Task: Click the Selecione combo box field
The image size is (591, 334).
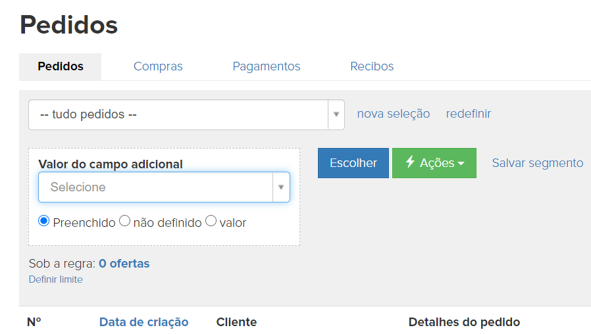Action: [155, 187]
